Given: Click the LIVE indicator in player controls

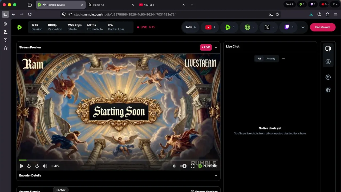Looking at the screenshot, I should click(55, 166).
